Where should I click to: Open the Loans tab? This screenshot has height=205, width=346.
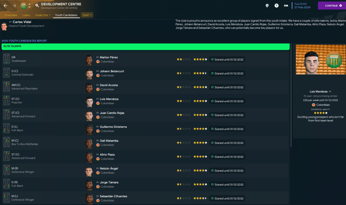click(26, 15)
